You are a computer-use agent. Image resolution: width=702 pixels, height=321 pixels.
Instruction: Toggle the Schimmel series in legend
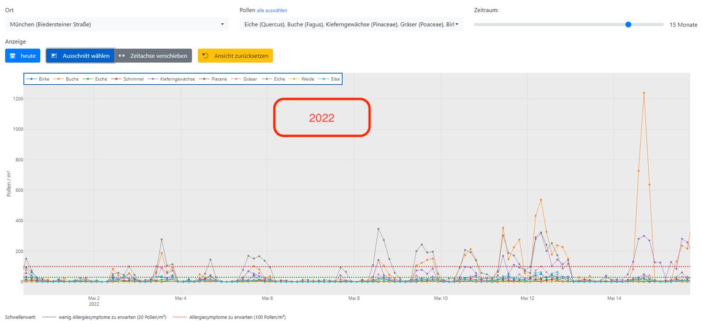(126, 78)
